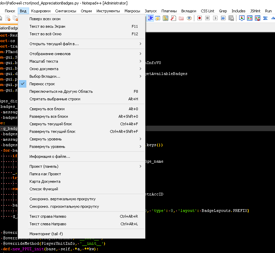Open the Includes menu
Viewport: 275px width, 253px height.
coord(238,11)
